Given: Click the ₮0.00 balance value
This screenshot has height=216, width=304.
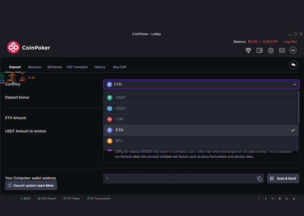Looking at the screenshot, I should click(x=252, y=41).
